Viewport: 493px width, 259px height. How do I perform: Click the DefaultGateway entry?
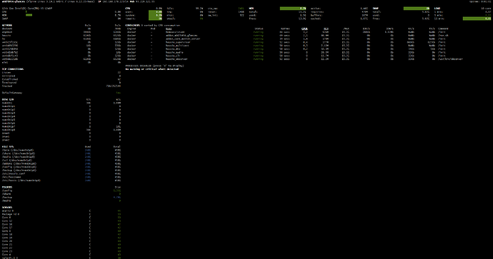[61, 93]
